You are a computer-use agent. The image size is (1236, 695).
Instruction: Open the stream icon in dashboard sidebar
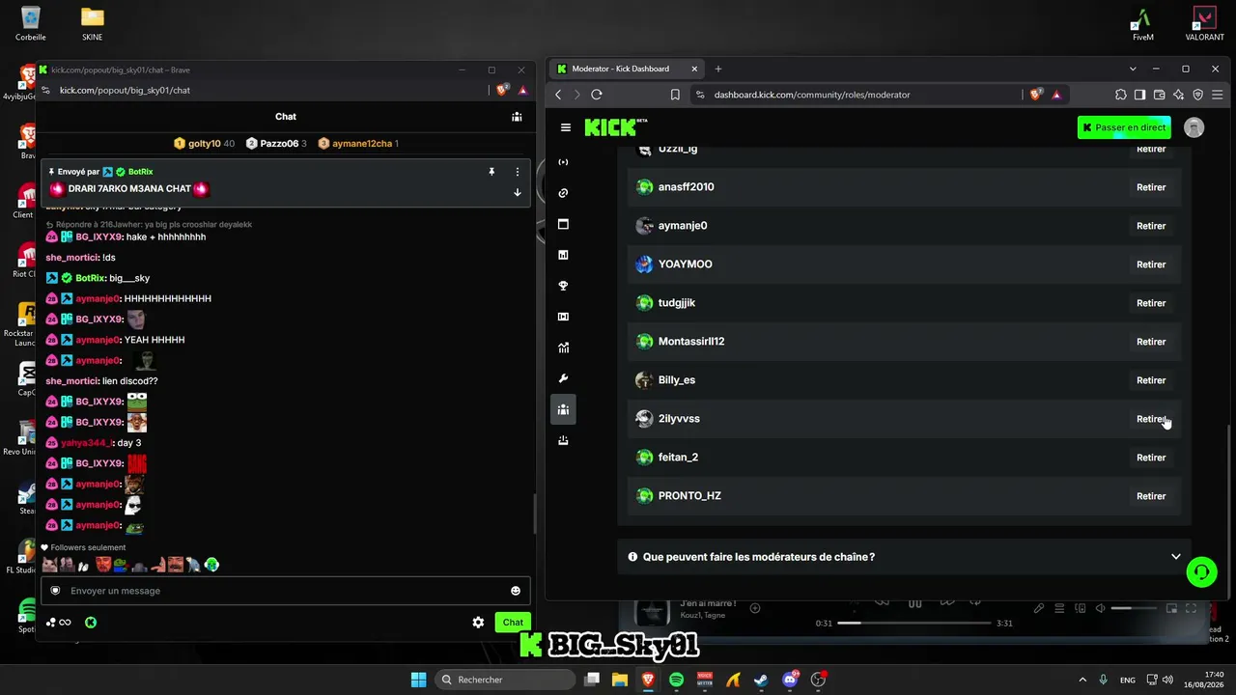pyautogui.click(x=564, y=162)
